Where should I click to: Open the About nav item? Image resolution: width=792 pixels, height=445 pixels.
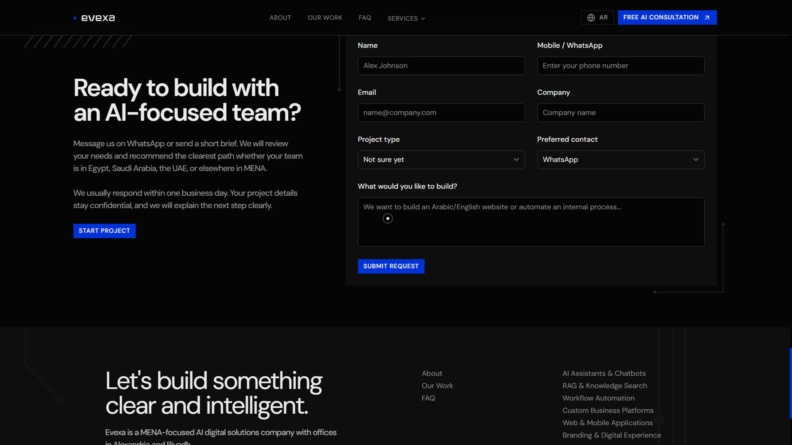pyautogui.click(x=280, y=18)
